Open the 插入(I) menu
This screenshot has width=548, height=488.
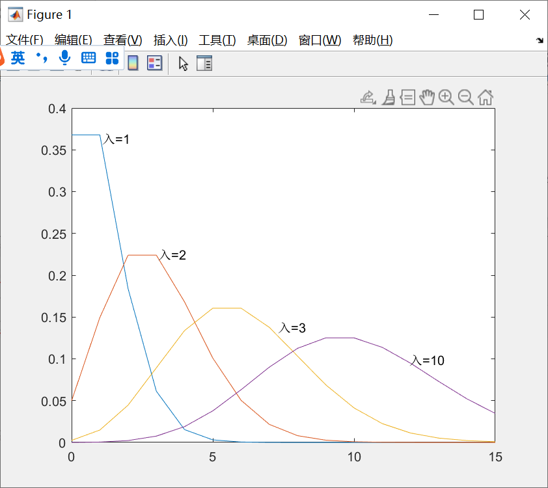[x=169, y=40]
